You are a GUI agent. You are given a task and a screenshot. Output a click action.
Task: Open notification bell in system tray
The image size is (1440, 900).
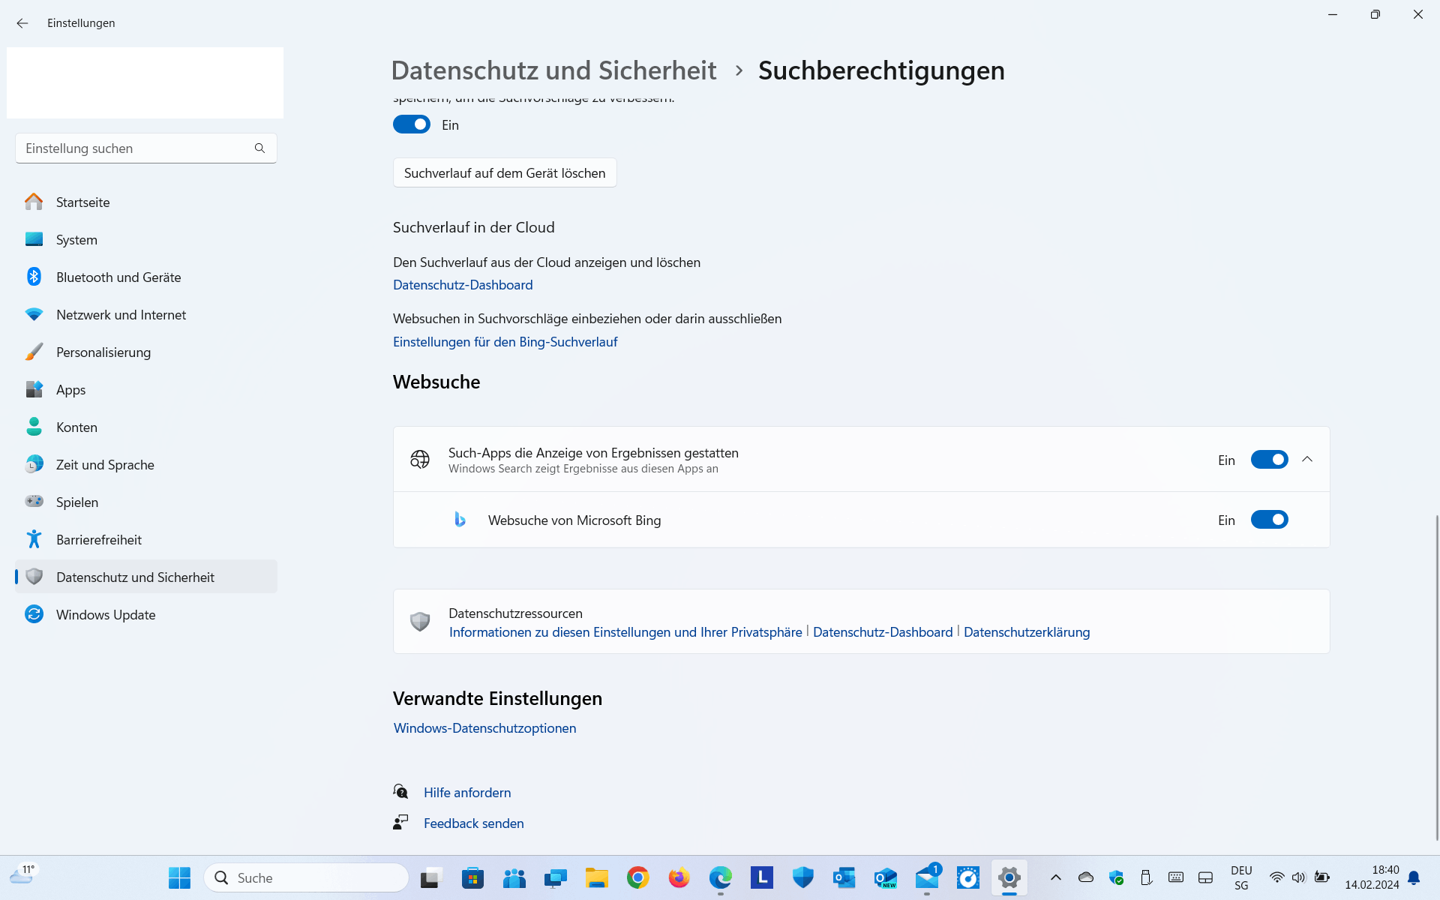[x=1414, y=877]
